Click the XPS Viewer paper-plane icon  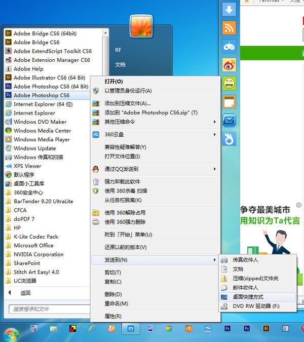pyautogui.click(x=8, y=166)
